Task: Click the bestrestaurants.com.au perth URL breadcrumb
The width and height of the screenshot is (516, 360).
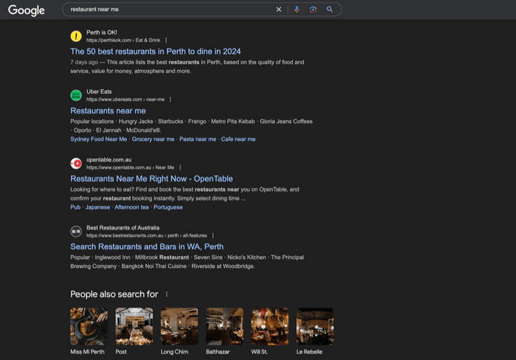Action: coord(147,236)
